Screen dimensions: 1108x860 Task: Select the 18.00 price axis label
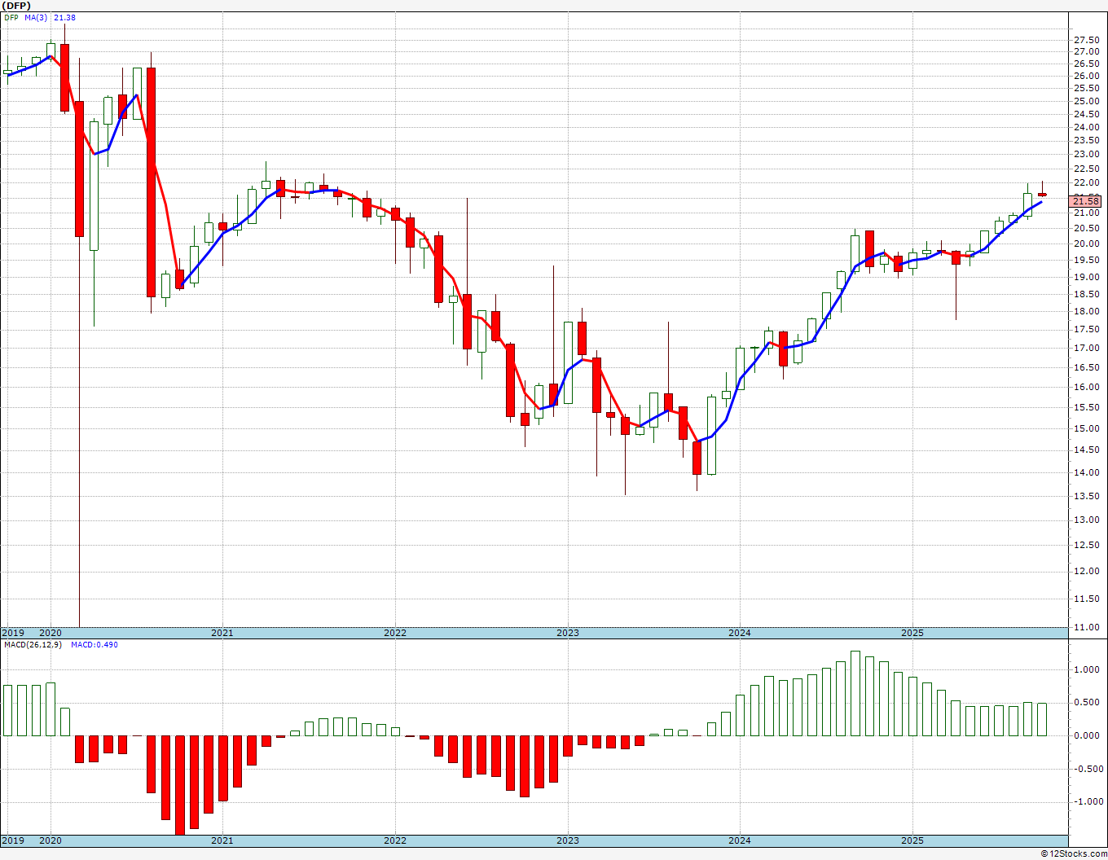pos(1087,311)
